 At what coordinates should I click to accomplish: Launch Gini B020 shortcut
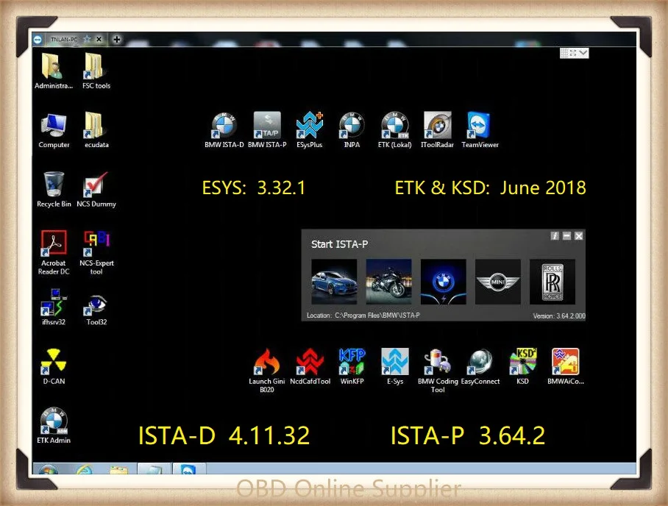pyautogui.click(x=267, y=371)
